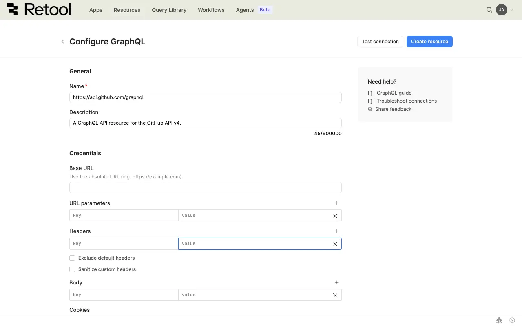The width and height of the screenshot is (522, 326).
Task: Go back using the left chevron arrow
Action: pyautogui.click(x=62, y=42)
